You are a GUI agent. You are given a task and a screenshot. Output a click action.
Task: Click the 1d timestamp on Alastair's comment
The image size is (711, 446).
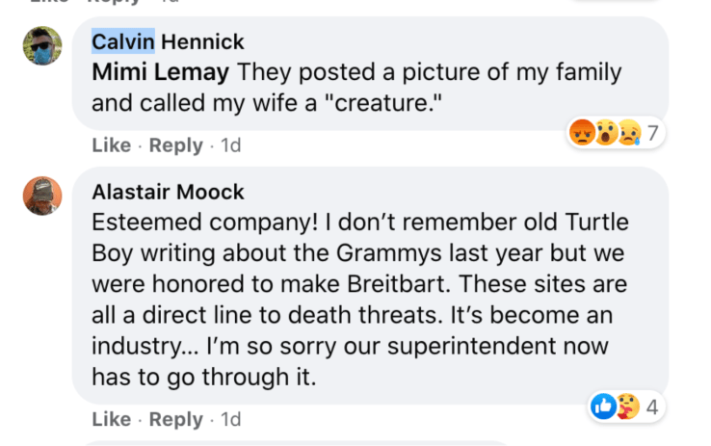point(231,419)
